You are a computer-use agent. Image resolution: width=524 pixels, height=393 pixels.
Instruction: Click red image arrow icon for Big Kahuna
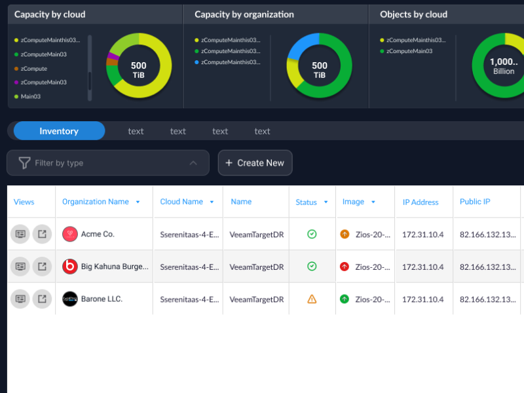tap(345, 267)
